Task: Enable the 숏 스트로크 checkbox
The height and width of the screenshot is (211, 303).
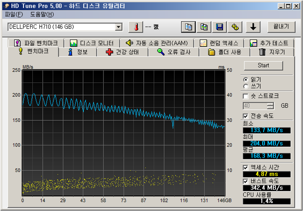Action: pyautogui.click(x=245, y=96)
